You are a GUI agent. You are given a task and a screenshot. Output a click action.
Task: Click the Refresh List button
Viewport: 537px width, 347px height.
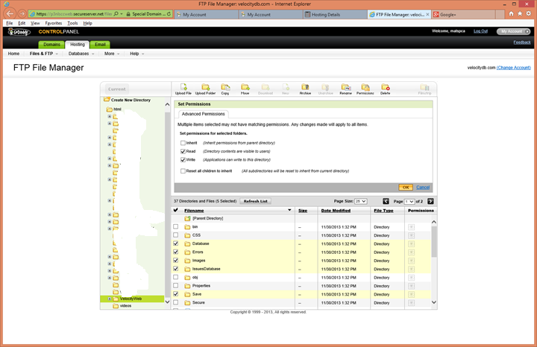256,201
